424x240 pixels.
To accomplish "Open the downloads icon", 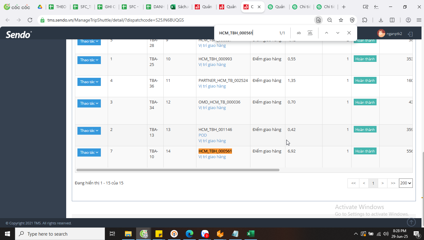I will pos(381,20).
